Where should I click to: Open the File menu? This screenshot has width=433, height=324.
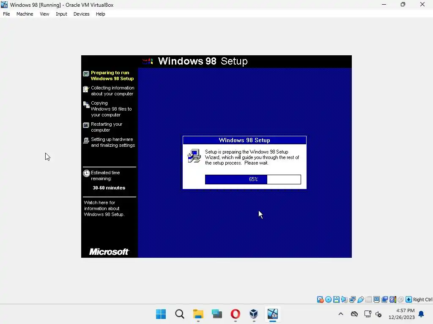pyautogui.click(x=6, y=14)
